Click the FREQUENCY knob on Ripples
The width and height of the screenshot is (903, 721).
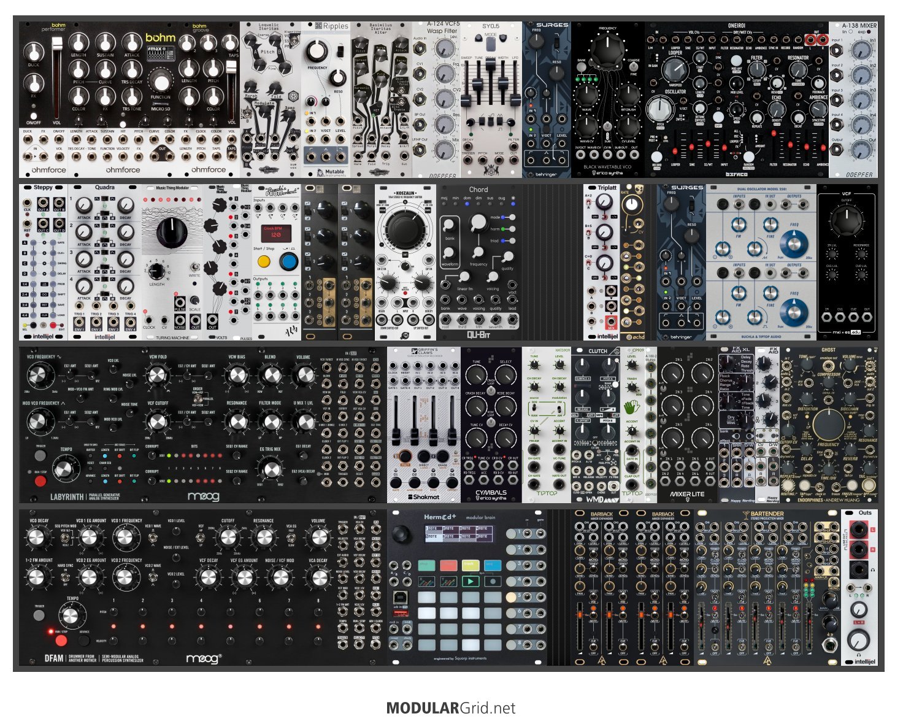[x=317, y=52]
